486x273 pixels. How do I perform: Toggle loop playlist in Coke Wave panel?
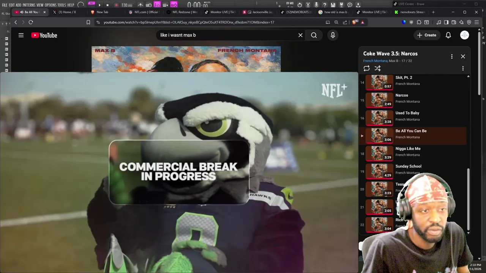pos(366,68)
